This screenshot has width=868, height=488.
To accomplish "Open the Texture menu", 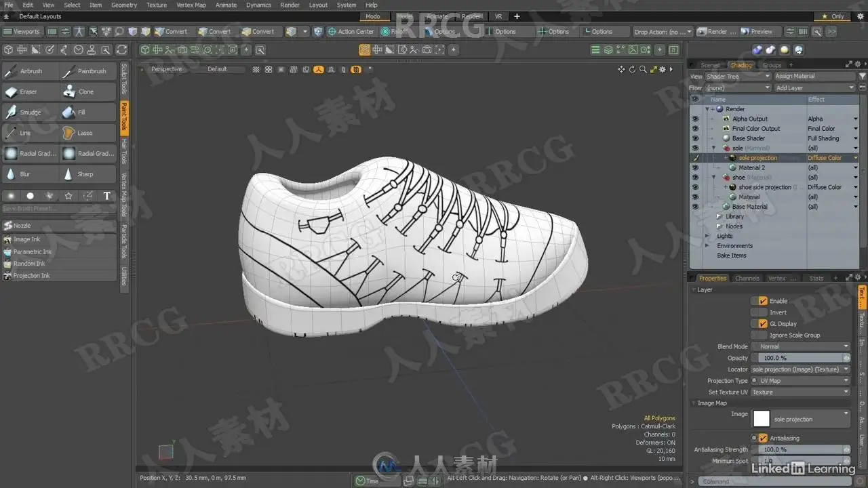I will coord(157,5).
